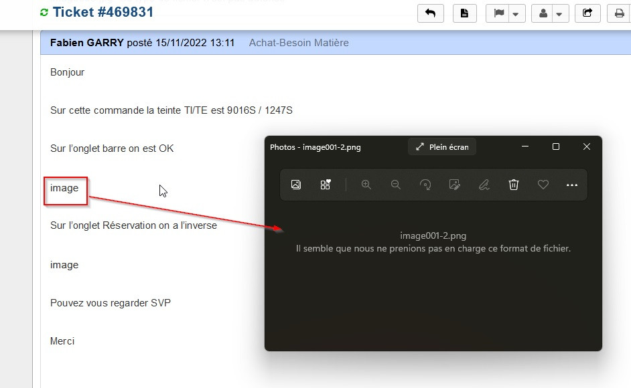This screenshot has width=631, height=388.
Task: Refresh ticket with green reload icon
Action: pos(44,13)
